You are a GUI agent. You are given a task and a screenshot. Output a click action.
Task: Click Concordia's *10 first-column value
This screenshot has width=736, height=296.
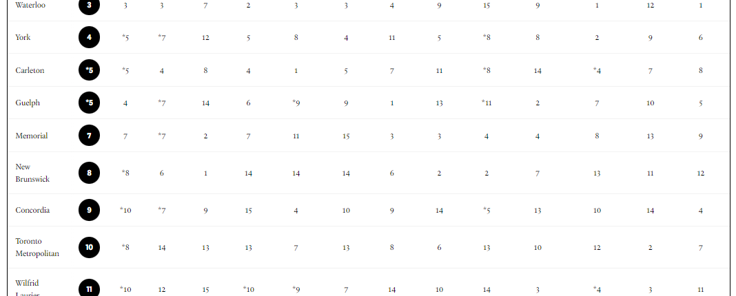125,210
